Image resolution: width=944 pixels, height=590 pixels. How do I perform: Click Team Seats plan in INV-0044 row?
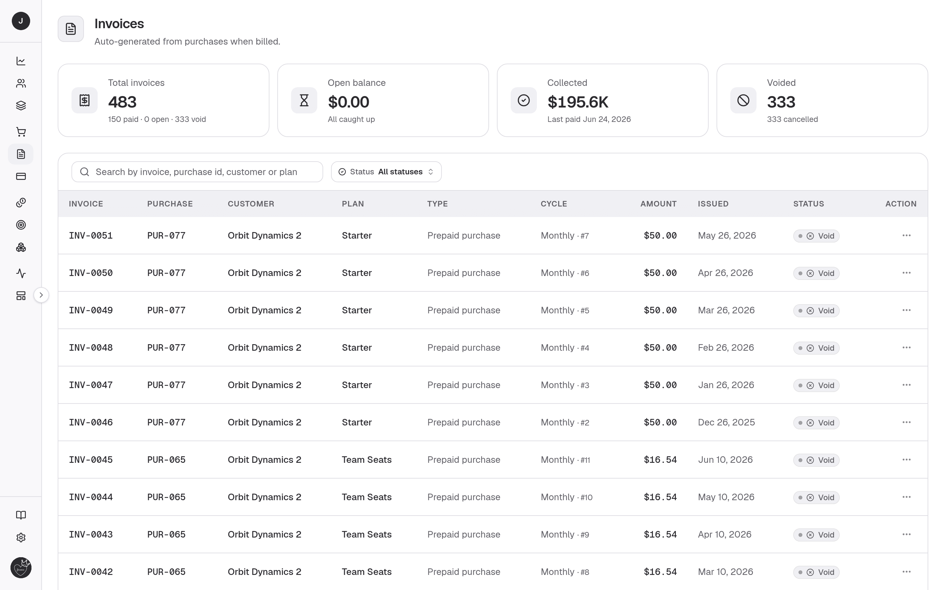click(x=367, y=497)
